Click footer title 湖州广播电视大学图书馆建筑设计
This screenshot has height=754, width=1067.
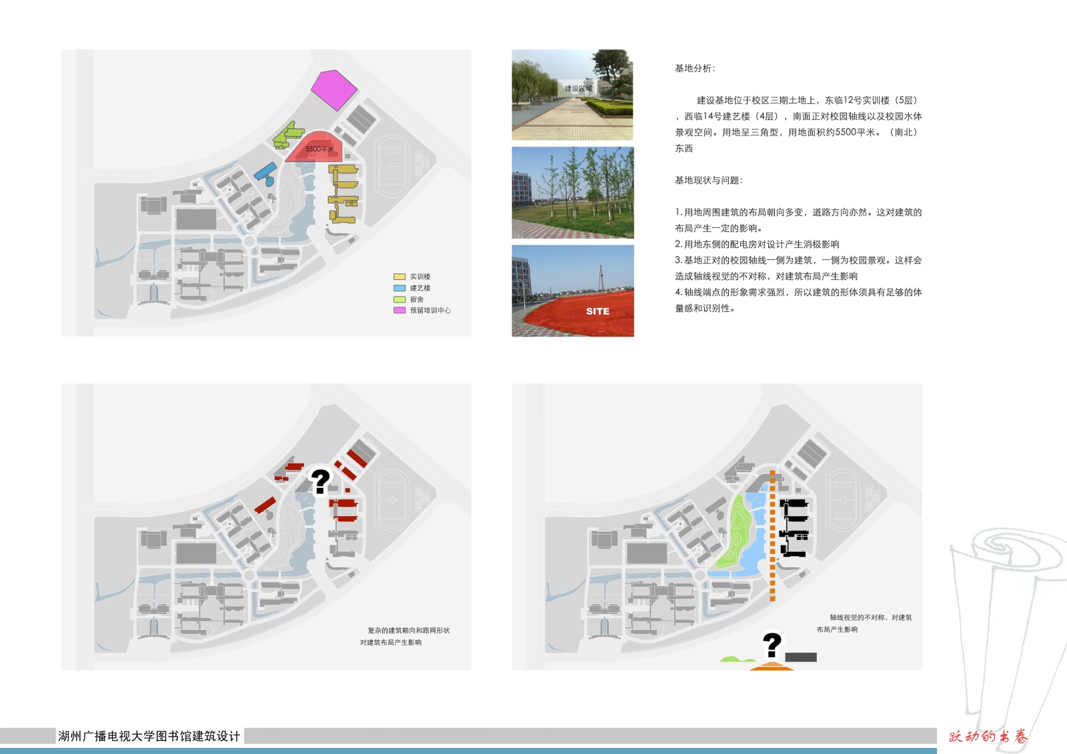click(x=149, y=736)
